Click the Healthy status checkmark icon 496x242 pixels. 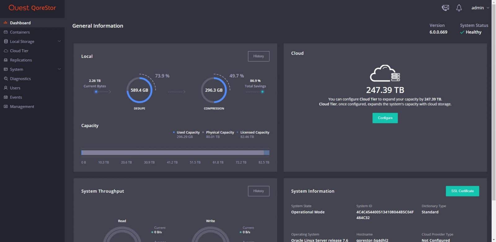[462, 32]
